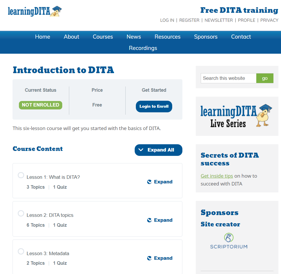
Task: Open the PROFILE link
Action: pyautogui.click(x=247, y=20)
